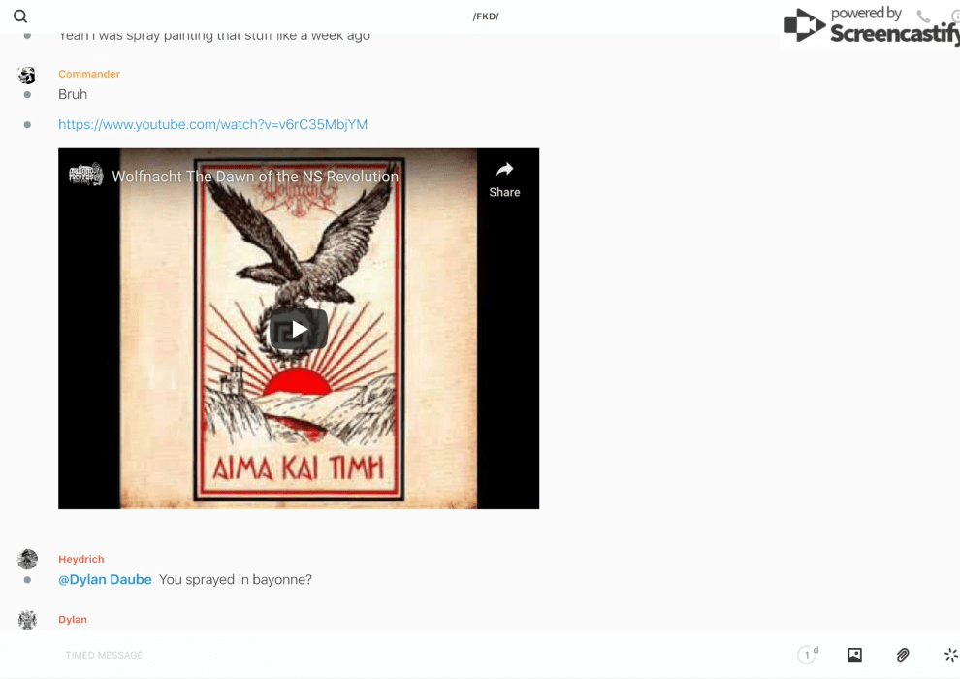This screenshot has width=960, height=679.
Task: Click the Share arrow on the video
Action: point(504,178)
